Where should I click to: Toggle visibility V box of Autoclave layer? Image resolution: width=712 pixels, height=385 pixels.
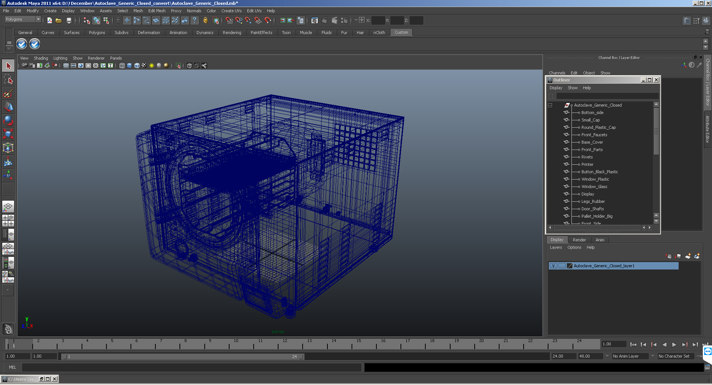(x=553, y=266)
